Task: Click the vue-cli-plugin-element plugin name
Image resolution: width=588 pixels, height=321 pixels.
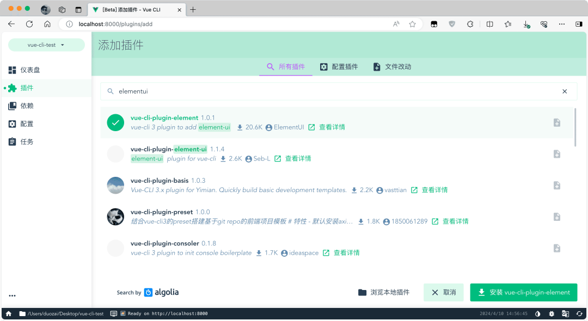Action: pyautogui.click(x=164, y=118)
